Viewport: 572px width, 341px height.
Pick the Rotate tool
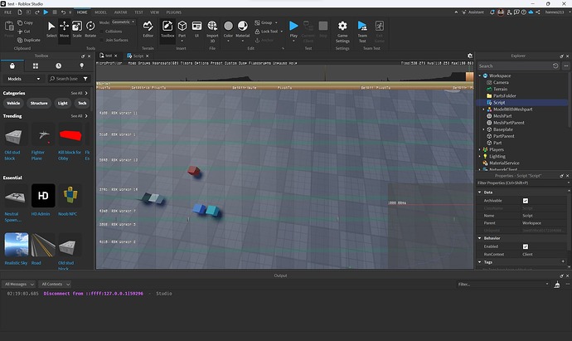pyautogui.click(x=90, y=29)
